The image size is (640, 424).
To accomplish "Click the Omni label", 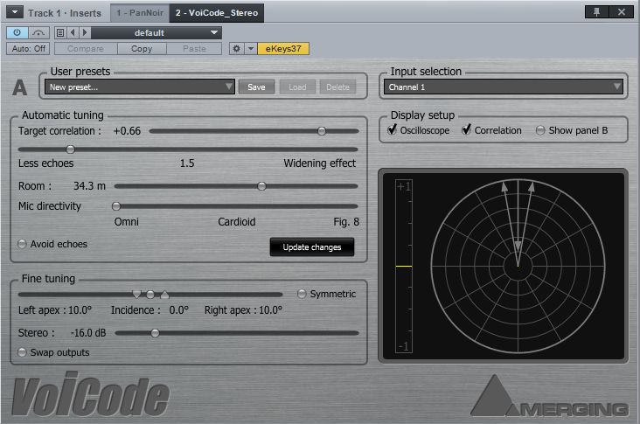I will (127, 222).
